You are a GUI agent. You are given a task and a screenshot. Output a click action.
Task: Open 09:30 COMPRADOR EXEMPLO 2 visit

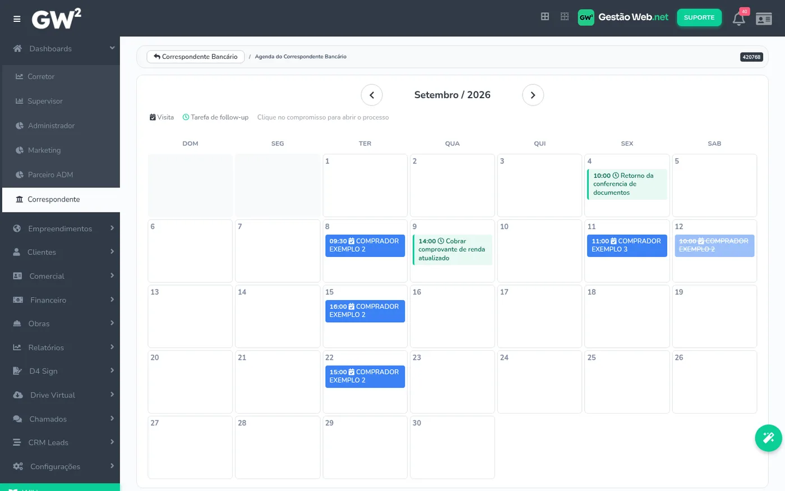click(365, 246)
